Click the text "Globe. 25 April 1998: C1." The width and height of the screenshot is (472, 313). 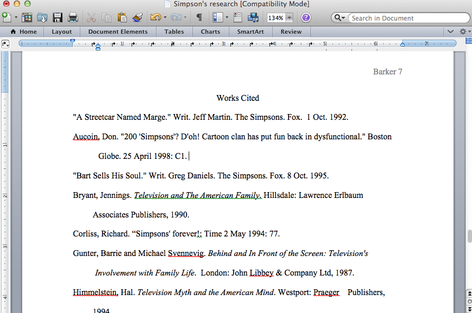(143, 156)
